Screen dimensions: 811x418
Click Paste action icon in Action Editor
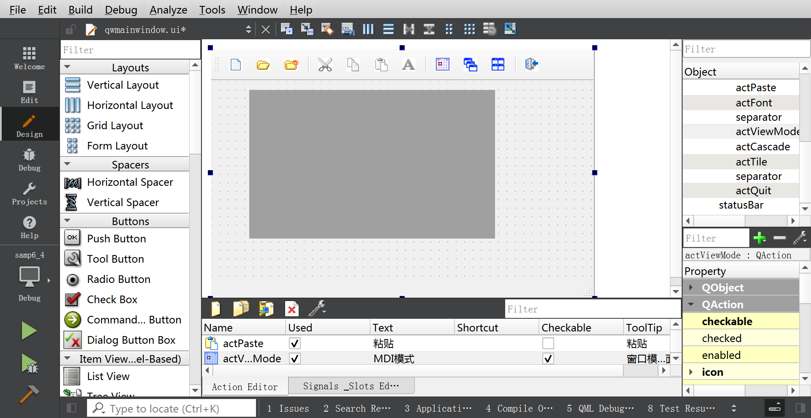pyautogui.click(x=266, y=309)
